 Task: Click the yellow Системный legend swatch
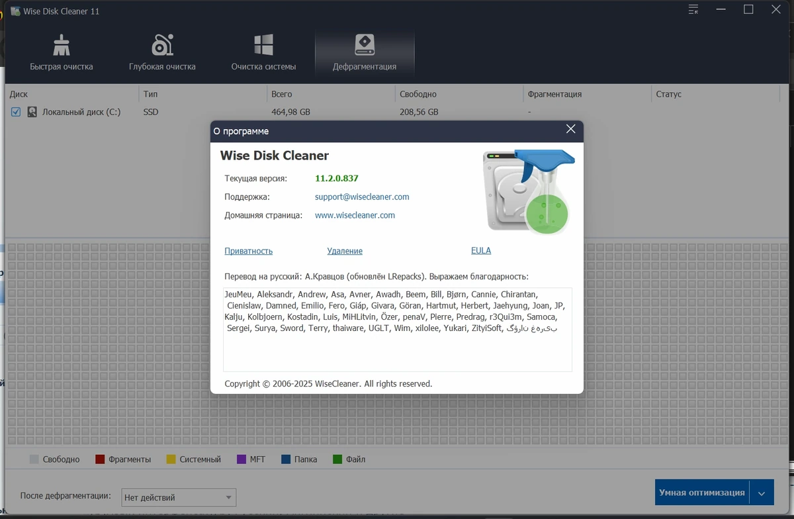[x=171, y=459]
